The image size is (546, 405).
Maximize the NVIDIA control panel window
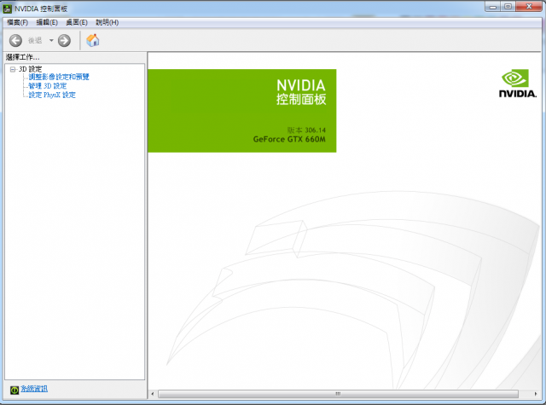click(x=508, y=7)
